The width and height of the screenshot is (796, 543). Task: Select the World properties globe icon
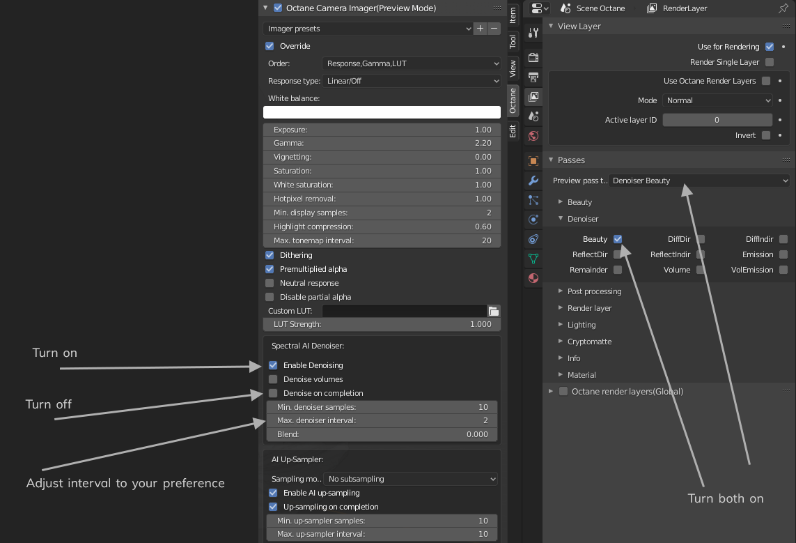pos(533,136)
